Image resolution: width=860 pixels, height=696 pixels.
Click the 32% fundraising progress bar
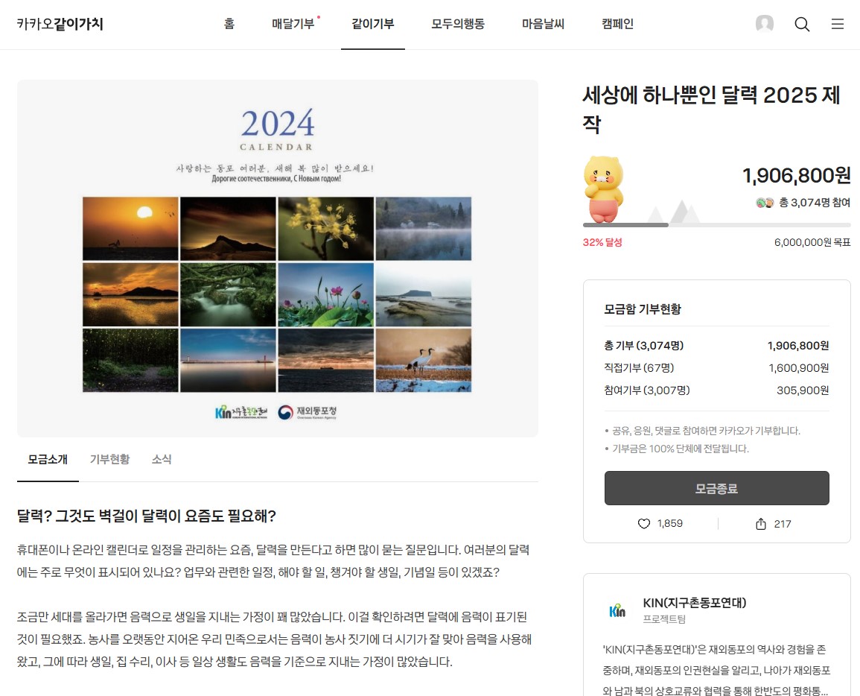pyautogui.click(x=717, y=225)
